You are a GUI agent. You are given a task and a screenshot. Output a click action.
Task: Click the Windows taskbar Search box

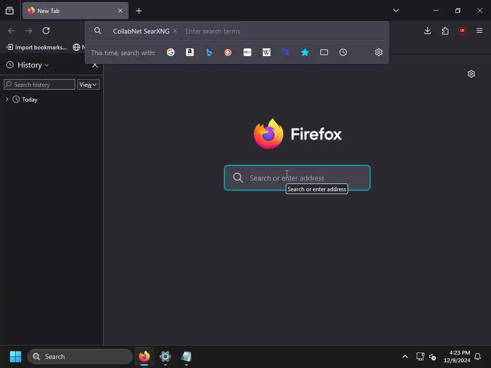coord(80,356)
